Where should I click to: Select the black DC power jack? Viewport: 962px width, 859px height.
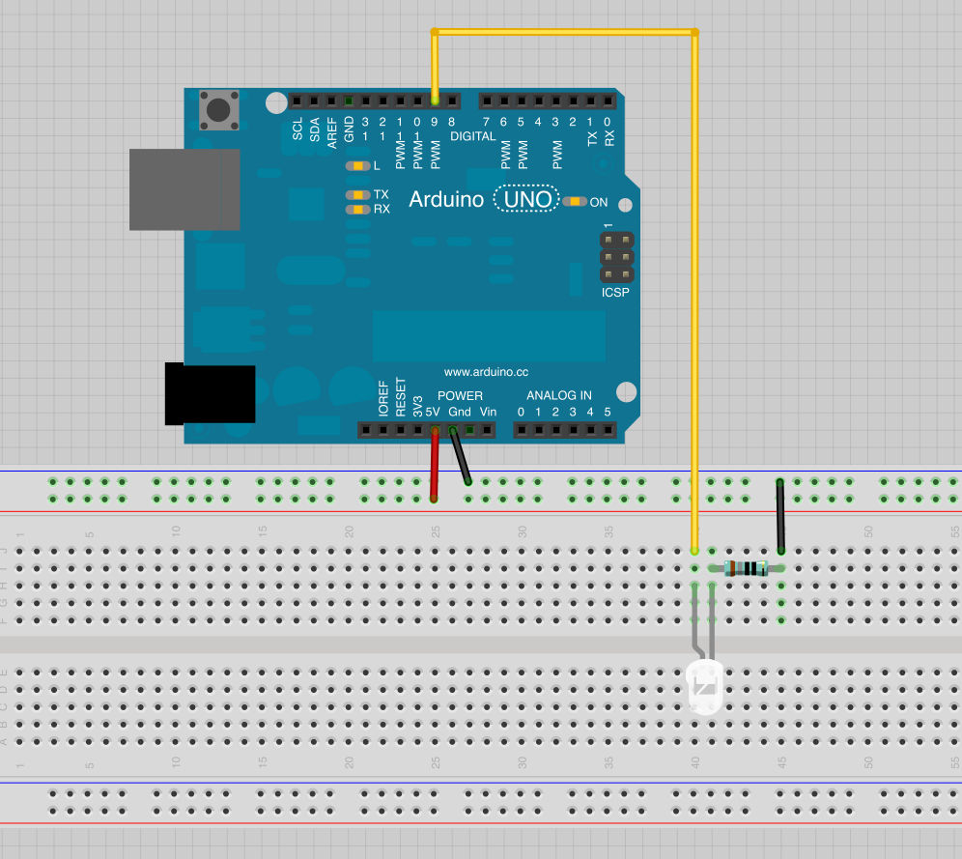click(x=210, y=394)
